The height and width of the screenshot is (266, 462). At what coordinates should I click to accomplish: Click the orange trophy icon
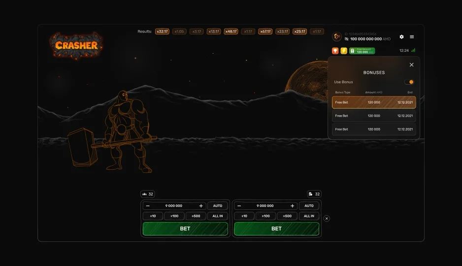[x=335, y=50]
